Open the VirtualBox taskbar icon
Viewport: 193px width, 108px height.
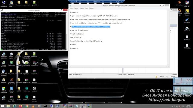[58, 106]
